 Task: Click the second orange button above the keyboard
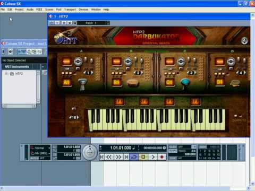(144, 102)
